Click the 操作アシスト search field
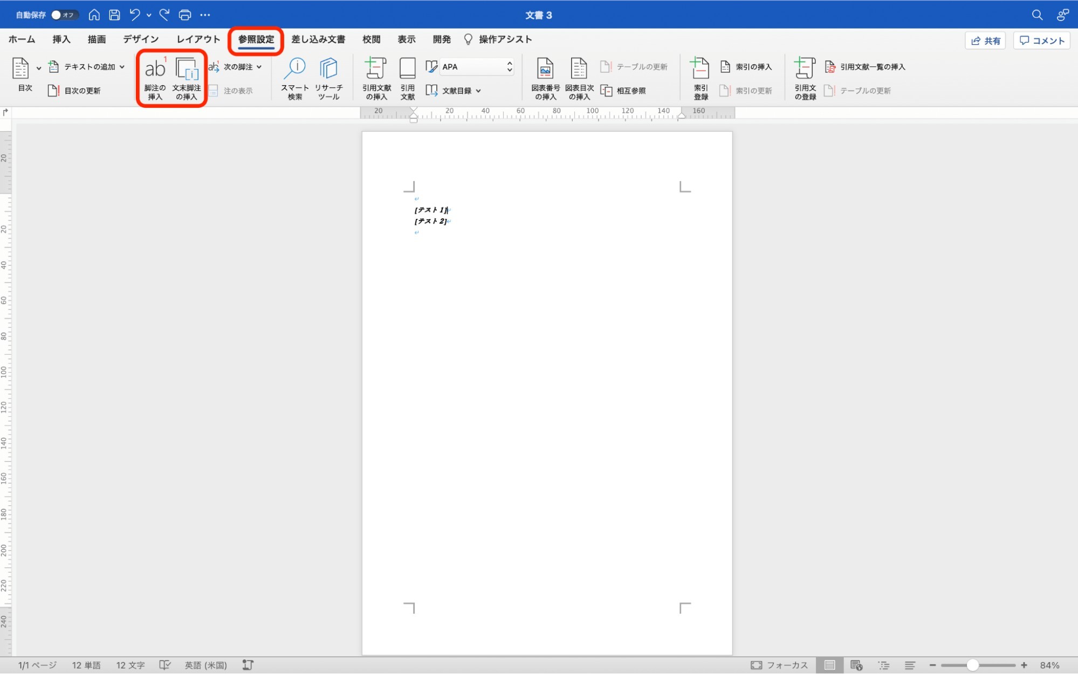 498,39
